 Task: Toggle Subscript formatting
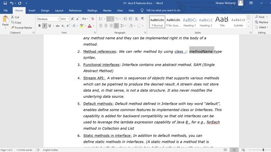[63, 26]
